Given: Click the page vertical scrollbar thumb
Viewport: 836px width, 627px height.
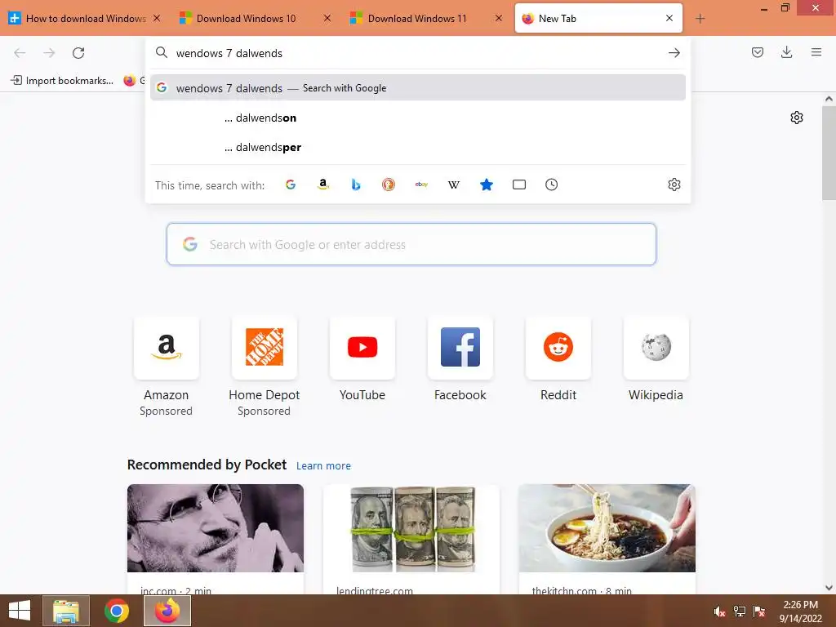Looking at the screenshot, I should (829, 153).
